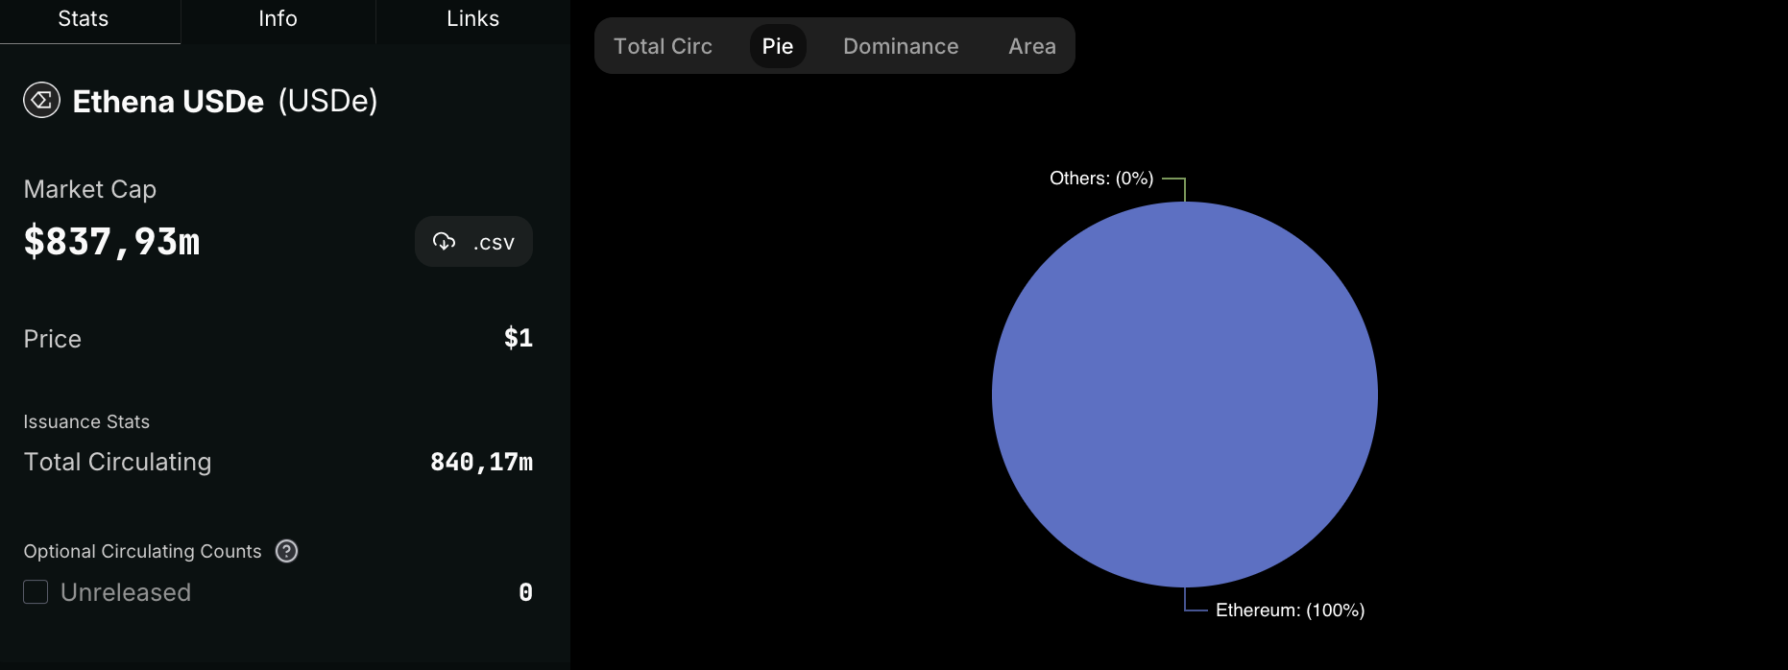Enable the Unreleased checkbox
The height and width of the screenshot is (670, 1788).
[36, 592]
